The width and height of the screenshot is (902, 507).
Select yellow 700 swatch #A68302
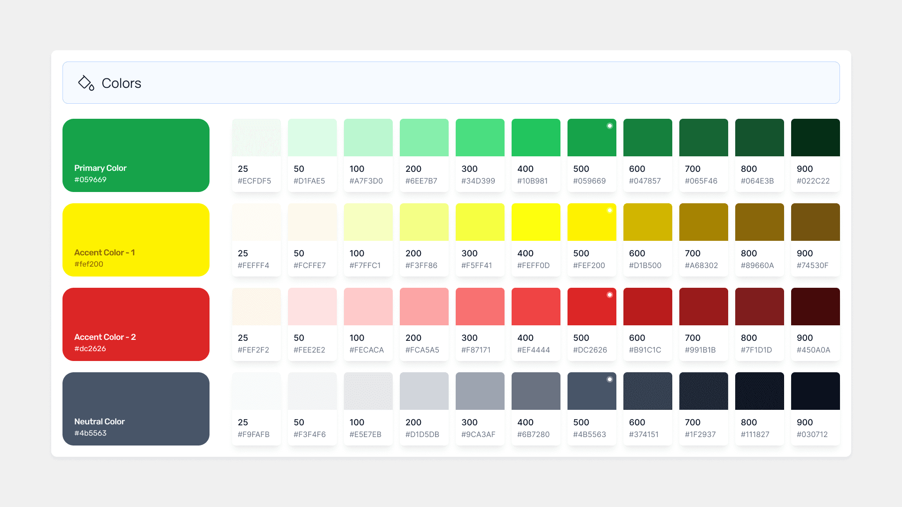[x=703, y=222]
